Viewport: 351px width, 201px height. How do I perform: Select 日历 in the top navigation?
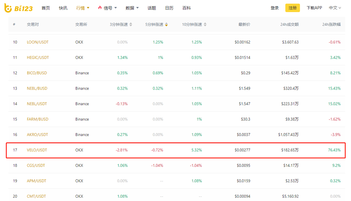point(169,8)
